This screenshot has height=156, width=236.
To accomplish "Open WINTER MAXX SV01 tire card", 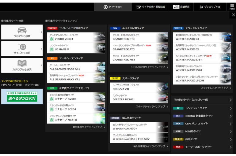I will [x=202, y=69].
